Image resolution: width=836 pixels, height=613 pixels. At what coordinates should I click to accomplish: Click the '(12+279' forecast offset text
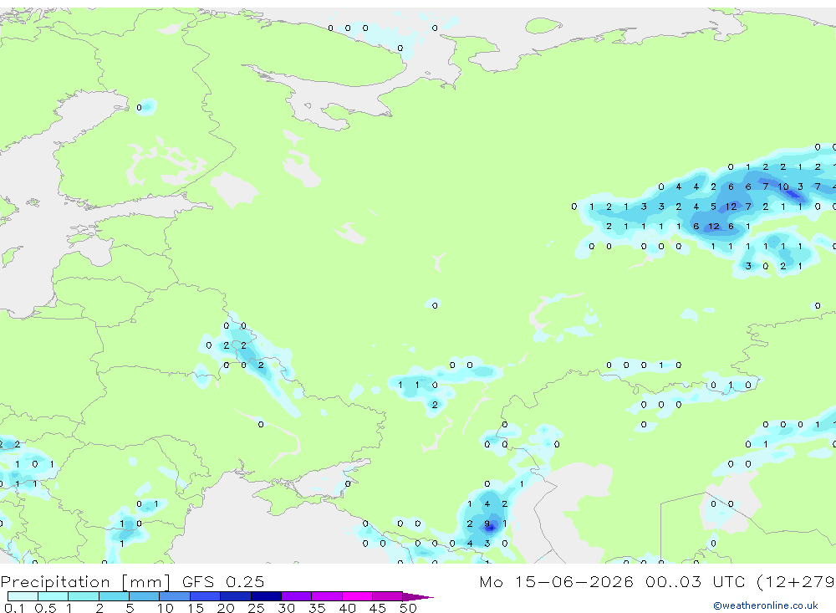pos(796,581)
